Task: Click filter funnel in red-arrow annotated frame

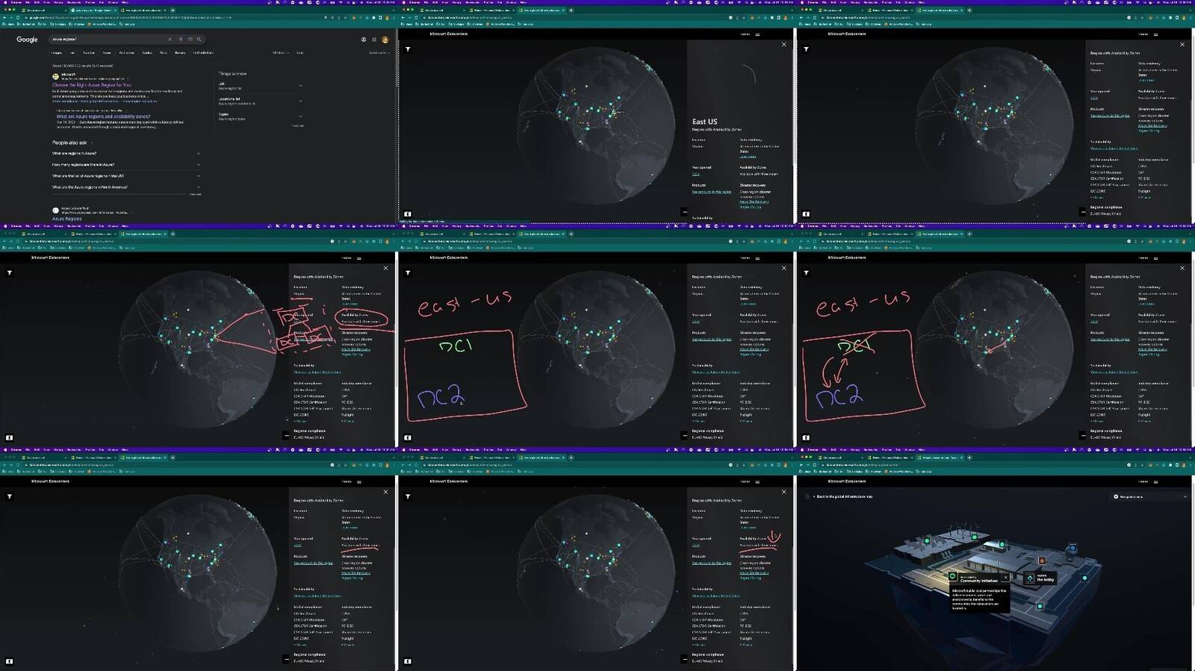Action: pos(408,497)
